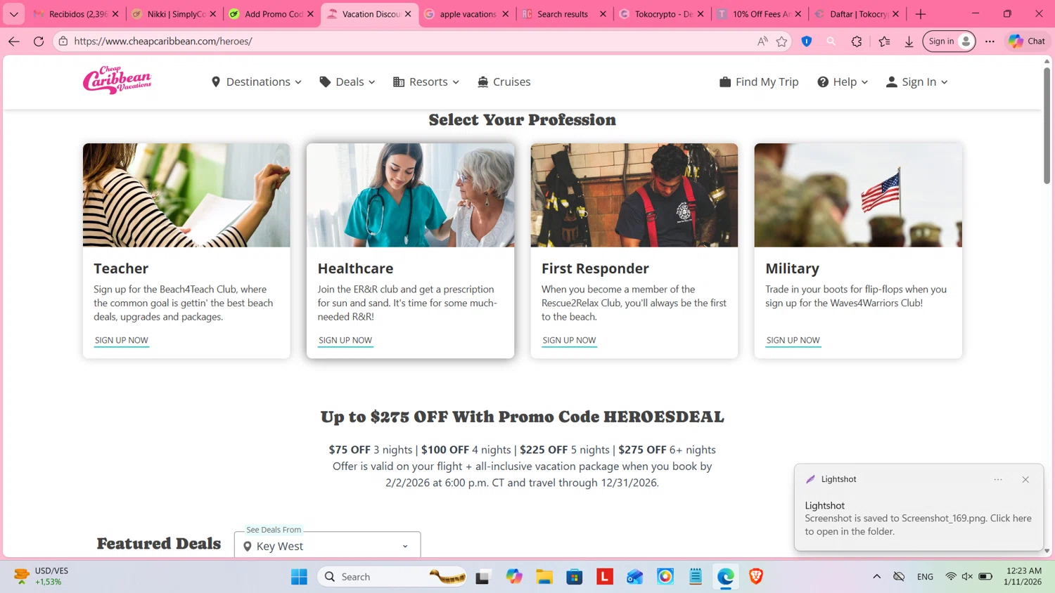Click the browser back arrow

click(14, 41)
